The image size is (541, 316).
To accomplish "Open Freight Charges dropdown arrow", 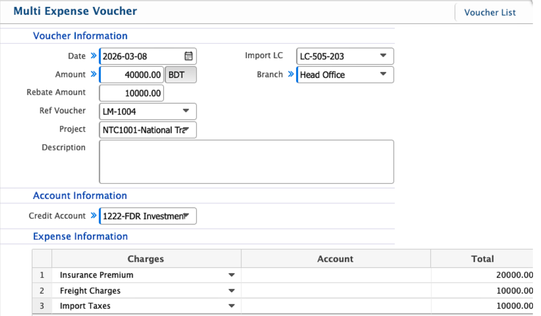I will pyautogui.click(x=232, y=291).
